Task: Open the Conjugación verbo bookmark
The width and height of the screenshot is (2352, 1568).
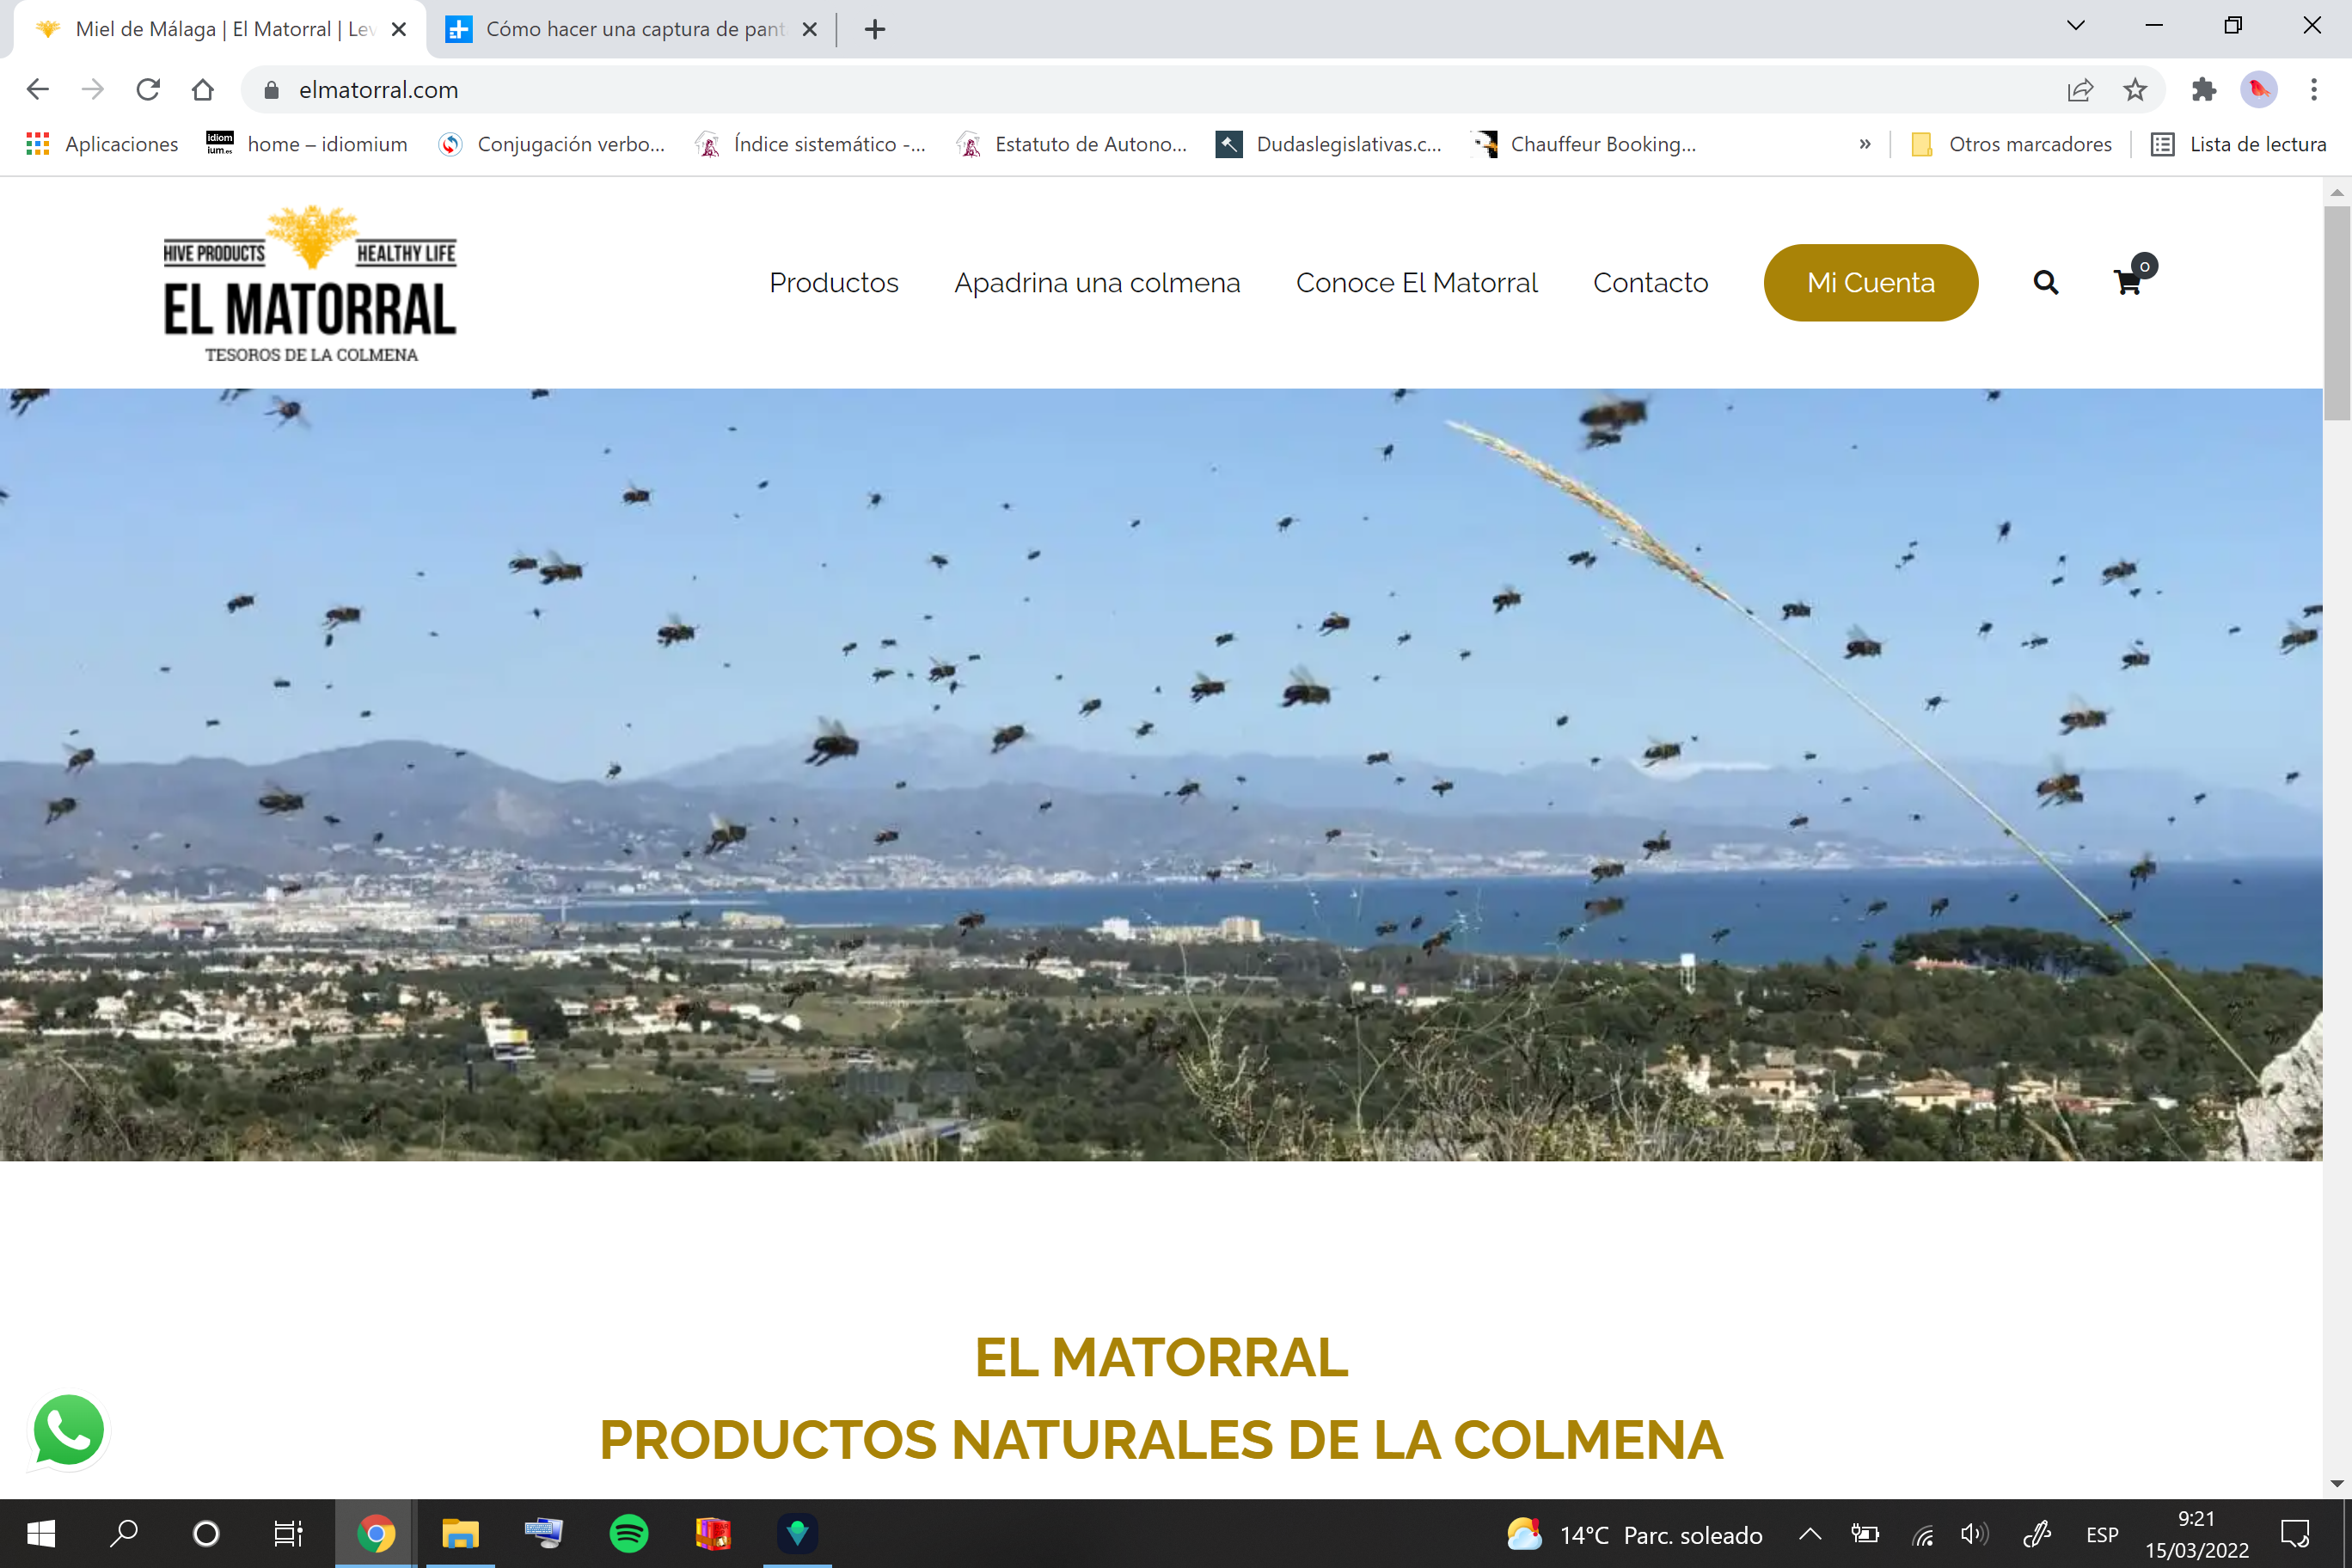Action: [552, 144]
